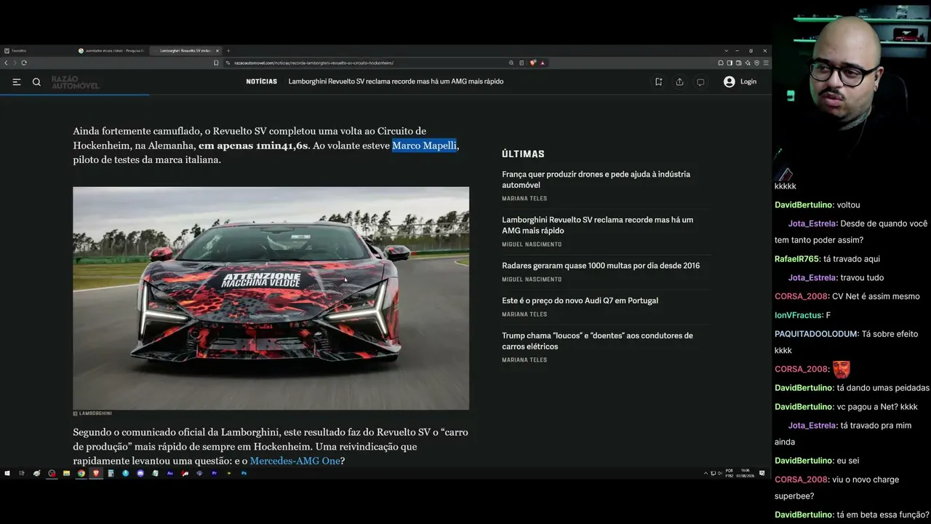The height and width of the screenshot is (524, 931).
Task: Open the Windows Start menu
Action: tap(7, 473)
